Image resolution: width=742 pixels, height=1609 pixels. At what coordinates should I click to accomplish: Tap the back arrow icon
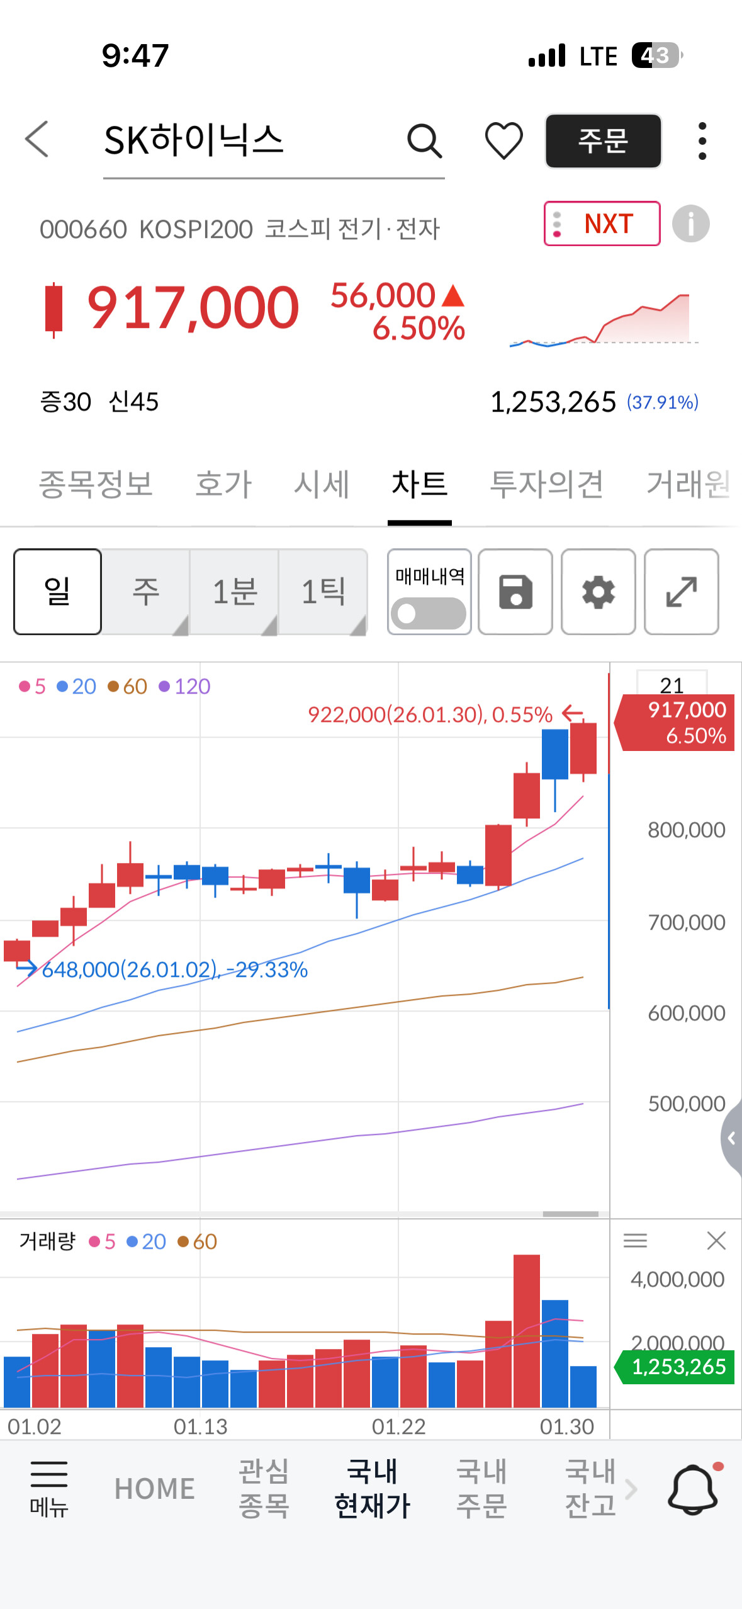click(37, 139)
